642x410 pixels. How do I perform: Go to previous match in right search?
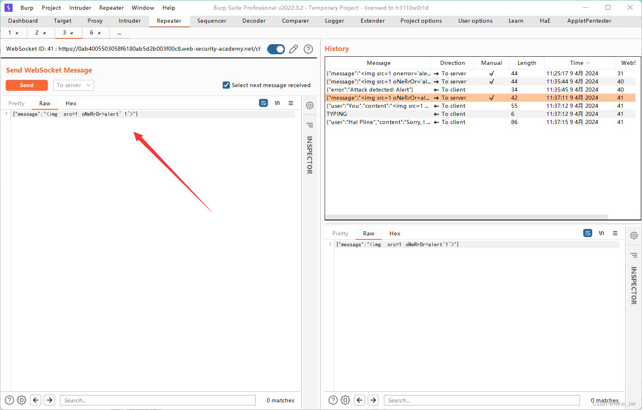[360, 400]
